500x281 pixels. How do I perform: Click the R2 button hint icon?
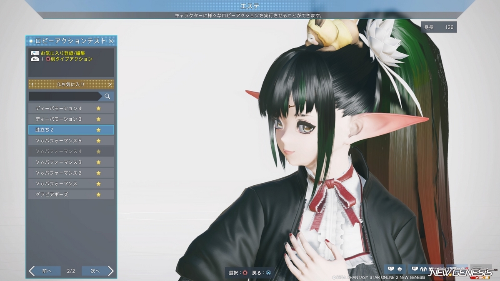tap(35, 59)
